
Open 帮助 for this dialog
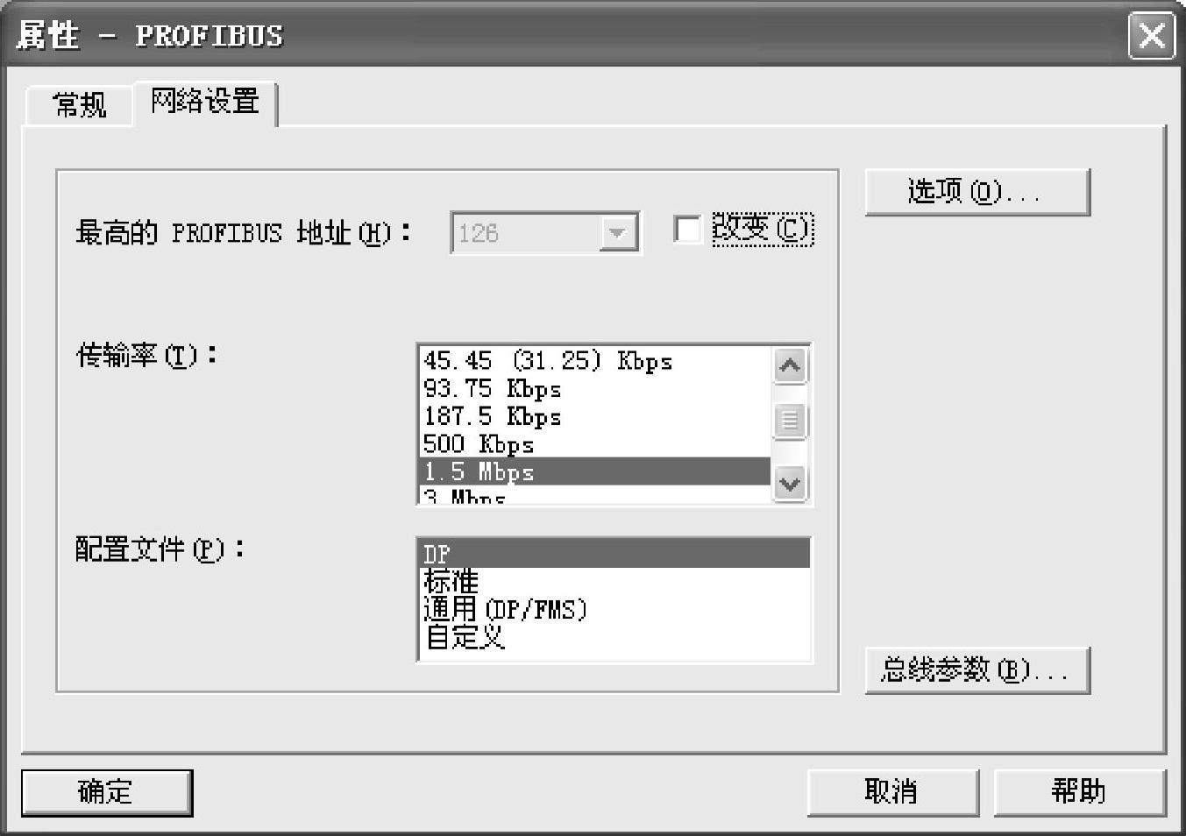[x=1079, y=792]
